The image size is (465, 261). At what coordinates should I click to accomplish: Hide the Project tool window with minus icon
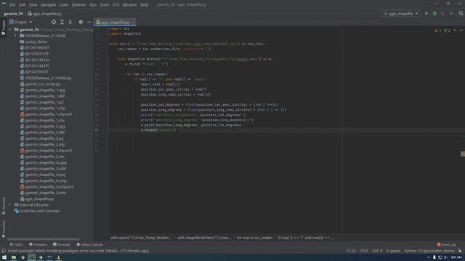89,22
